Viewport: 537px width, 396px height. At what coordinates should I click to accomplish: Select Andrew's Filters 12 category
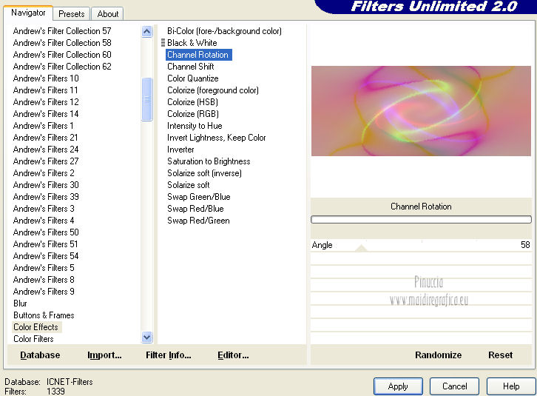click(x=46, y=102)
